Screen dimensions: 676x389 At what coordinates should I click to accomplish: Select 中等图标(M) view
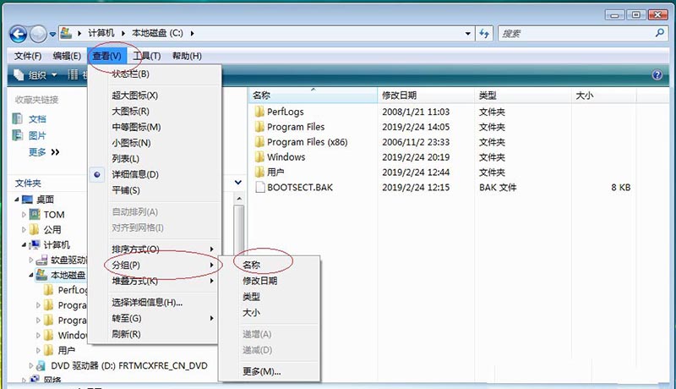(136, 127)
